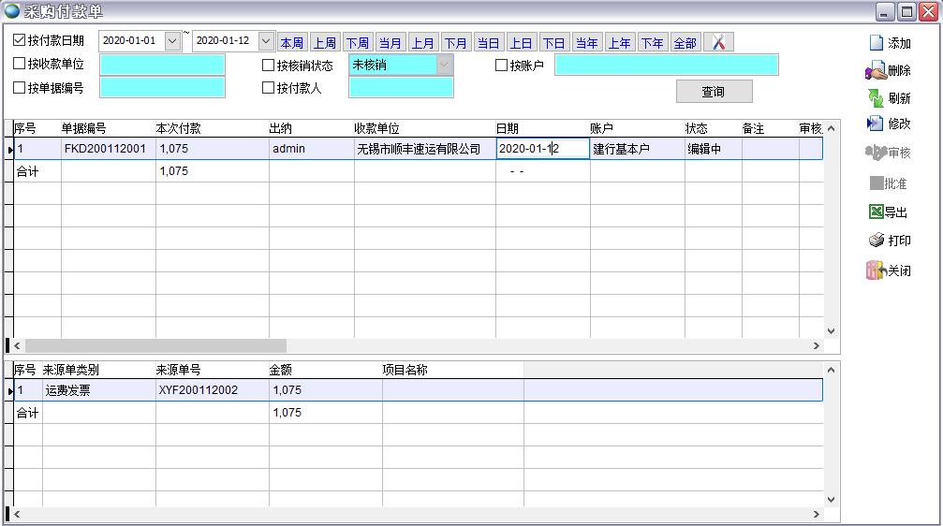Tick the 按账户 checkbox
The image size is (943, 526).
coord(501,66)
